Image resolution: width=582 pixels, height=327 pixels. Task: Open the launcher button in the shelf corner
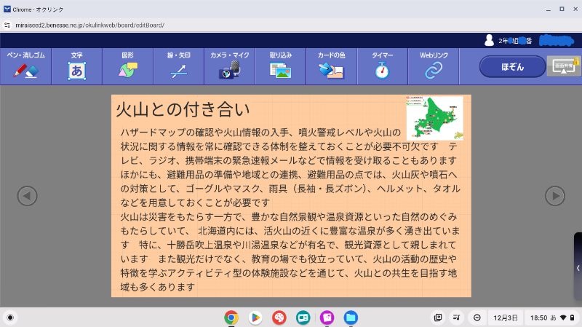(x=10, y=318)
